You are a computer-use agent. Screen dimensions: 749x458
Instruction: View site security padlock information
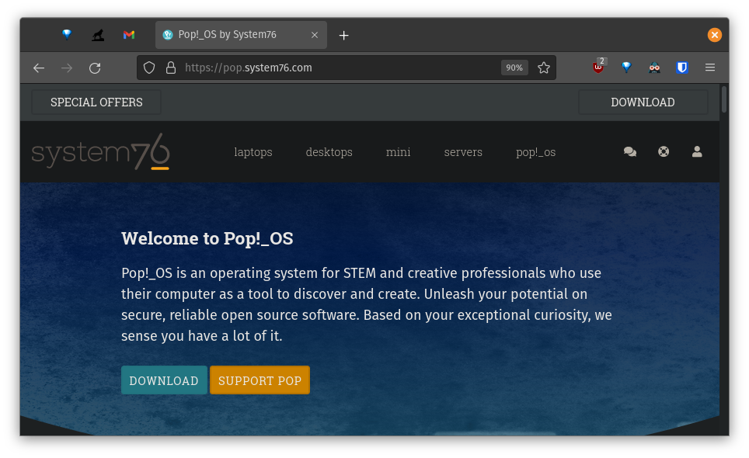click(170, 68)
